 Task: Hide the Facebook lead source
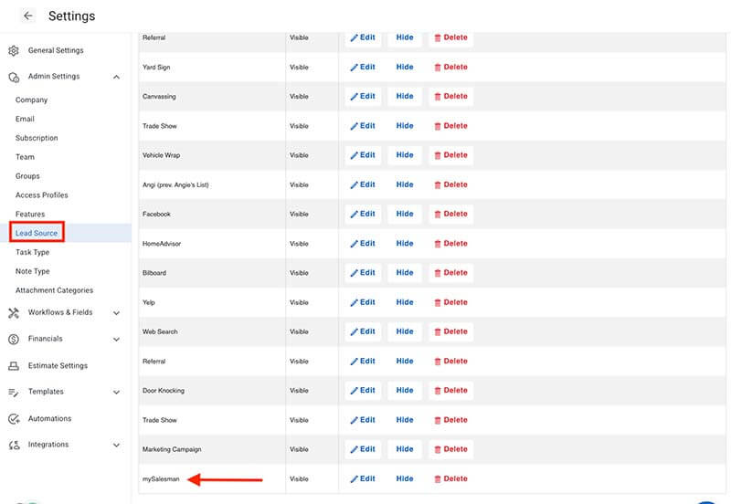tap(405, 214)
